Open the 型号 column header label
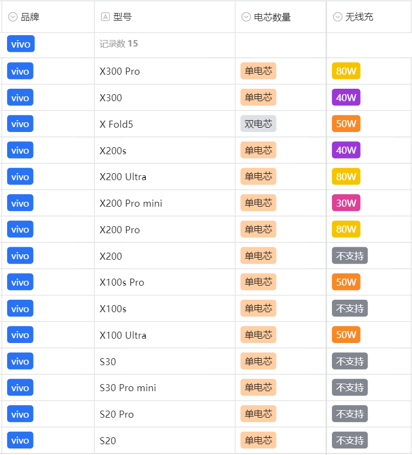The width and height of the screenshot is (412, 455). [122, 17]
